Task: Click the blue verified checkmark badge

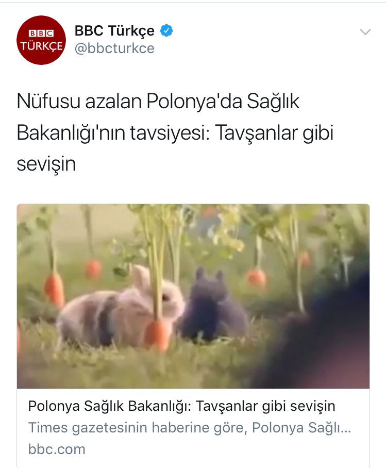Action: tap(166, 31)
